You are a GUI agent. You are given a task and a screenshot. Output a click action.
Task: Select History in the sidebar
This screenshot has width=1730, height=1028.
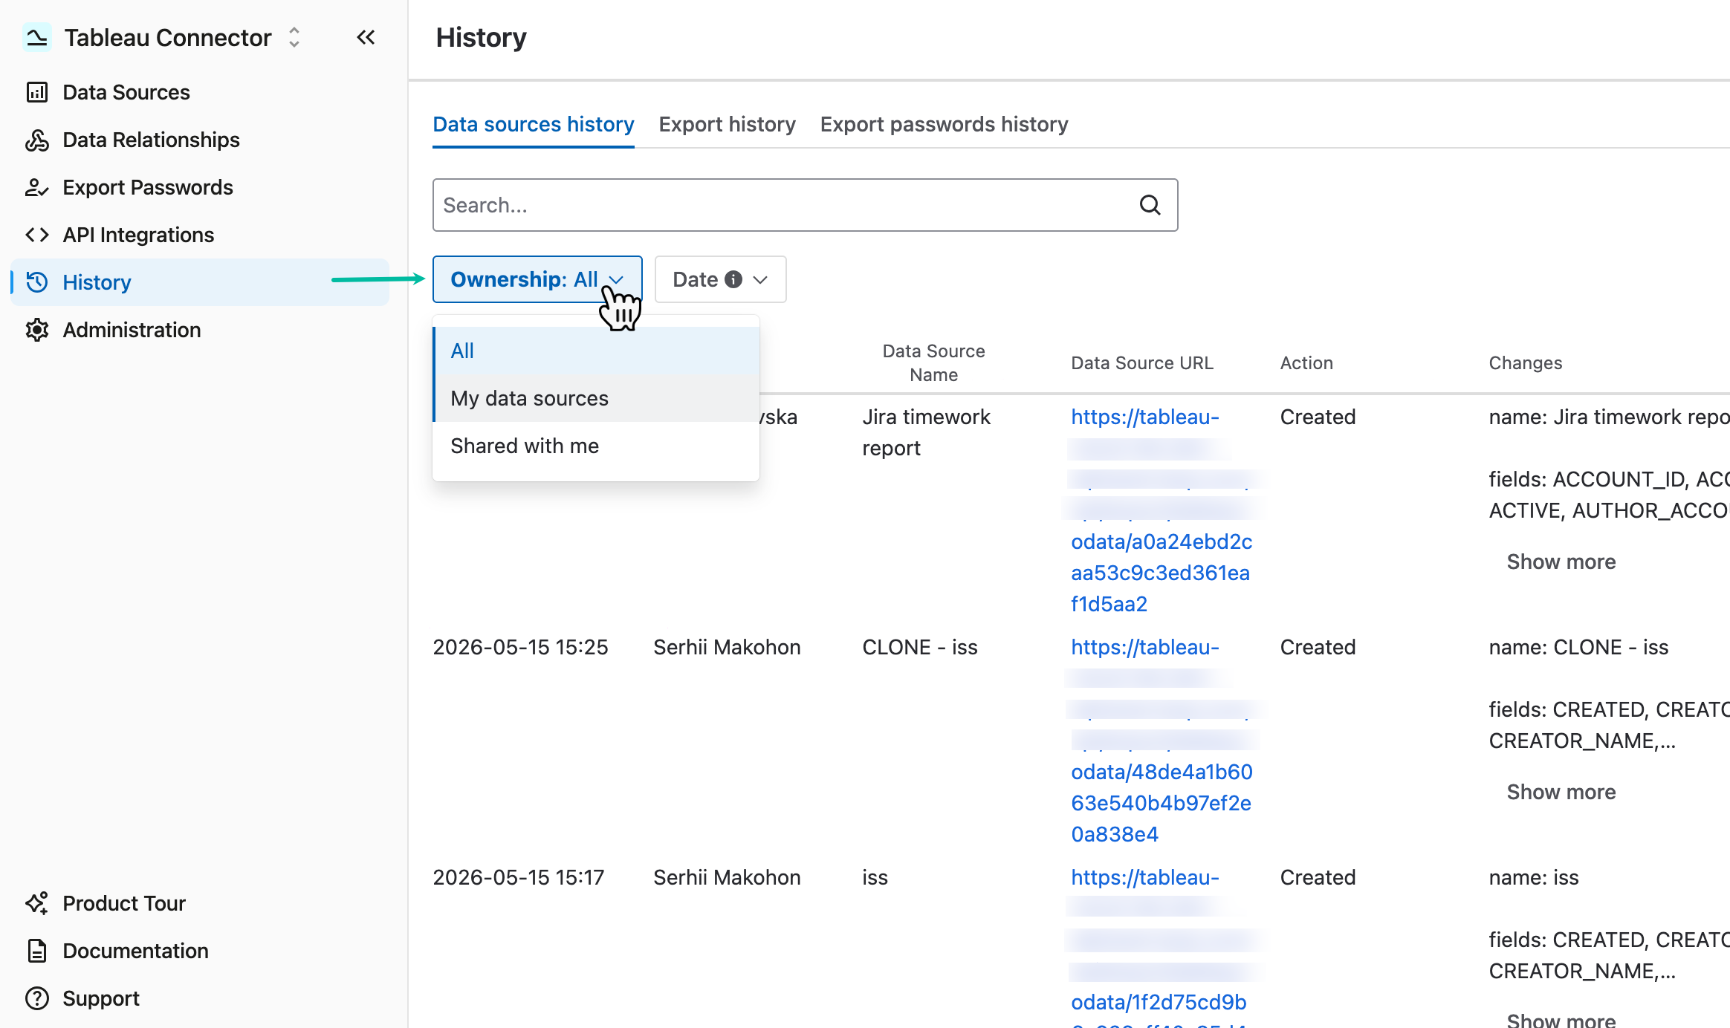[x=199, y=282]
